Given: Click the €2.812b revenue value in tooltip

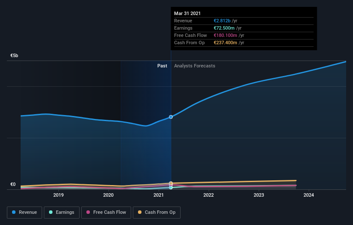Looking at the screenshot, I should pos(222,21).
